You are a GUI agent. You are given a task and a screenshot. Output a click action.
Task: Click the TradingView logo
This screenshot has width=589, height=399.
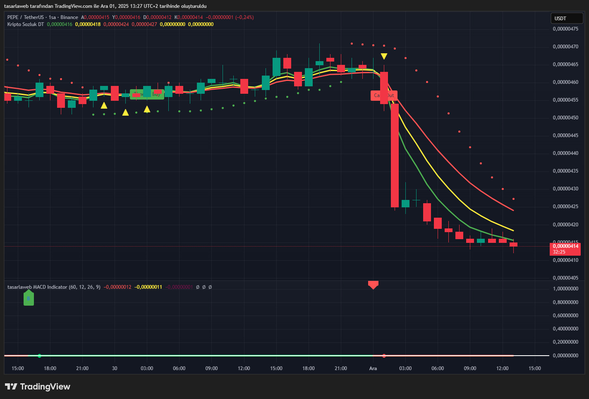pos(38,387)
